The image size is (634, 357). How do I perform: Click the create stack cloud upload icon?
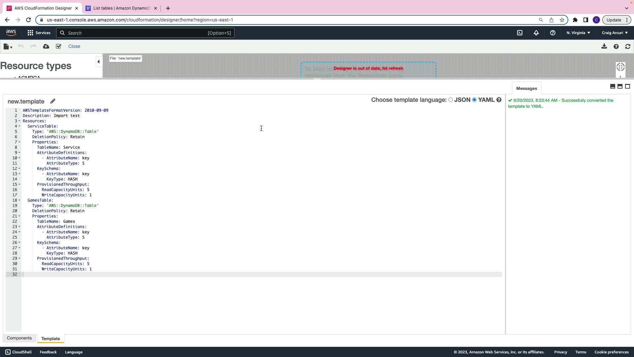46,46
